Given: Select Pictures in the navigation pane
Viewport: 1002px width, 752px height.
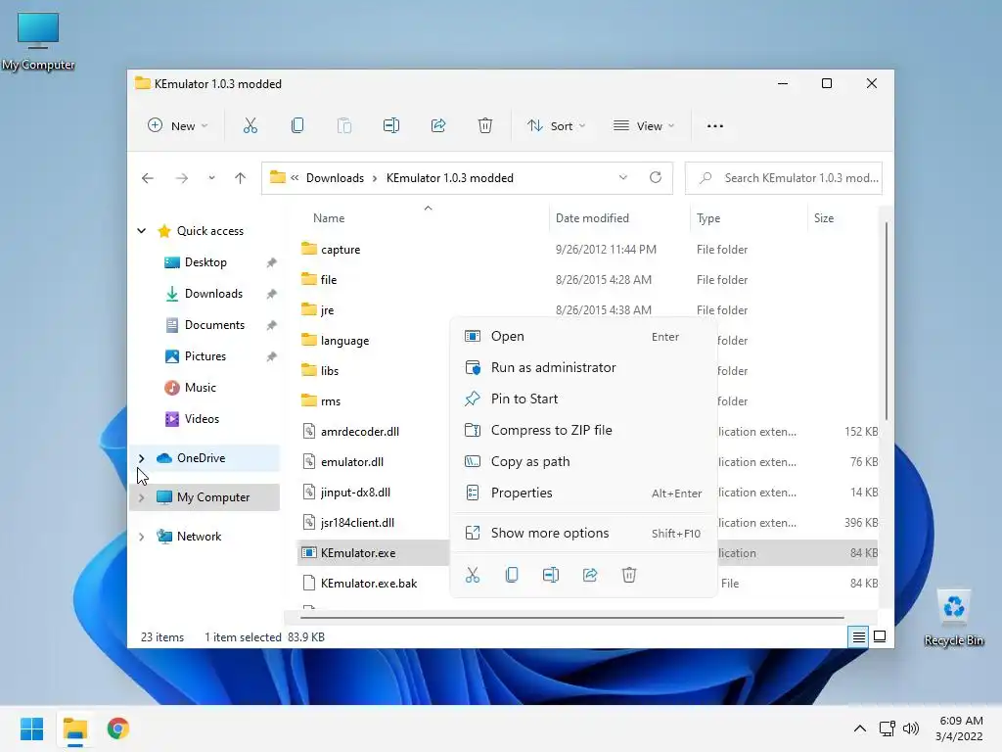Looking at the screenshot, I should 205,356.
